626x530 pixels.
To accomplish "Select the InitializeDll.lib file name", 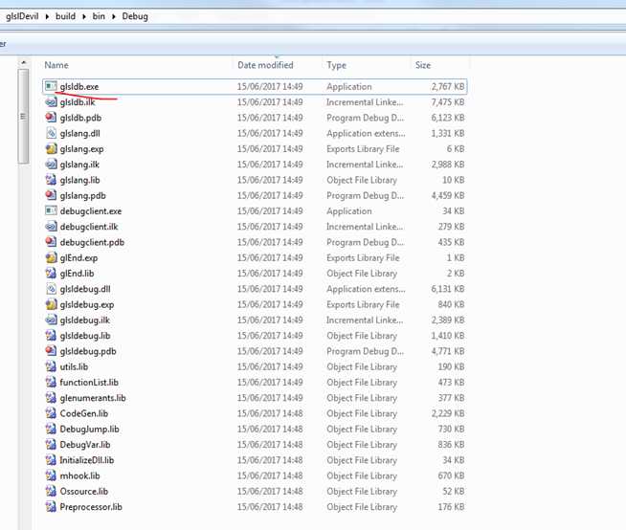I will 87,460.
